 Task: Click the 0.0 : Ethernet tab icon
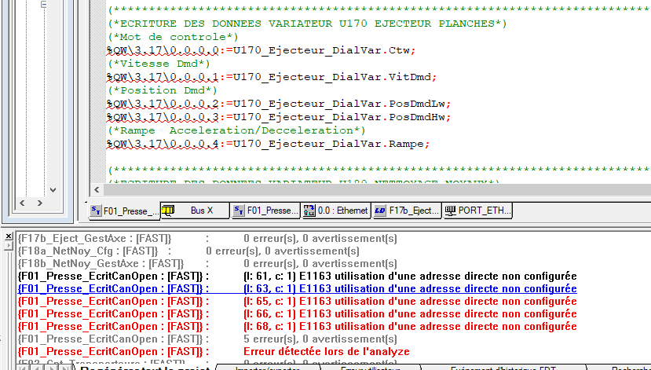pos(309,211)
